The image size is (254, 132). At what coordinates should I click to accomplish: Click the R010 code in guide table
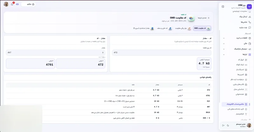coord(208,112)
